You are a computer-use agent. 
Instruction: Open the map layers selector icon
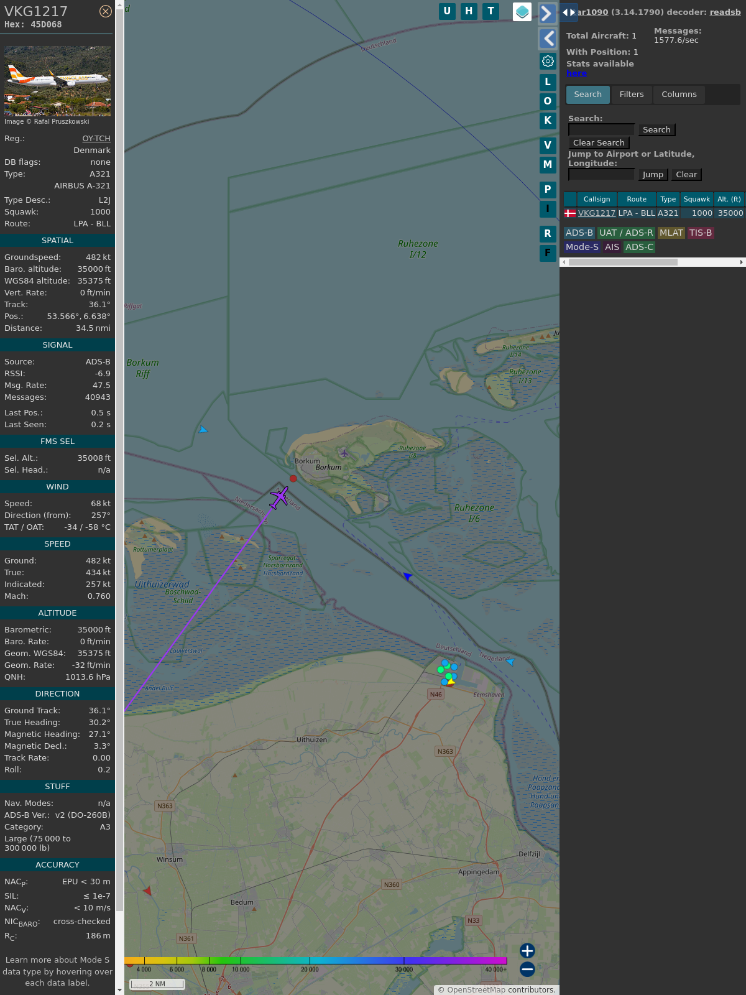pyautogui.click(x=522, y=12)
